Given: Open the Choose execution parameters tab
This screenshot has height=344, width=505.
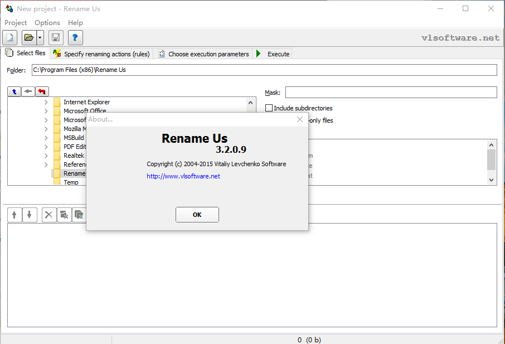Looking at the screenshot, I should tap(203, 54).
